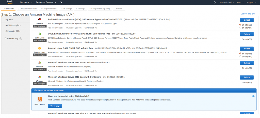Open the notifications bell
Screen dimensions: 260x118
tap(215, 2)
